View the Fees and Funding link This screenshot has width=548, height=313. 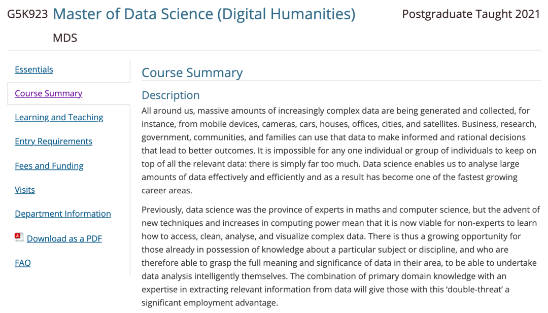coord(49,165)
